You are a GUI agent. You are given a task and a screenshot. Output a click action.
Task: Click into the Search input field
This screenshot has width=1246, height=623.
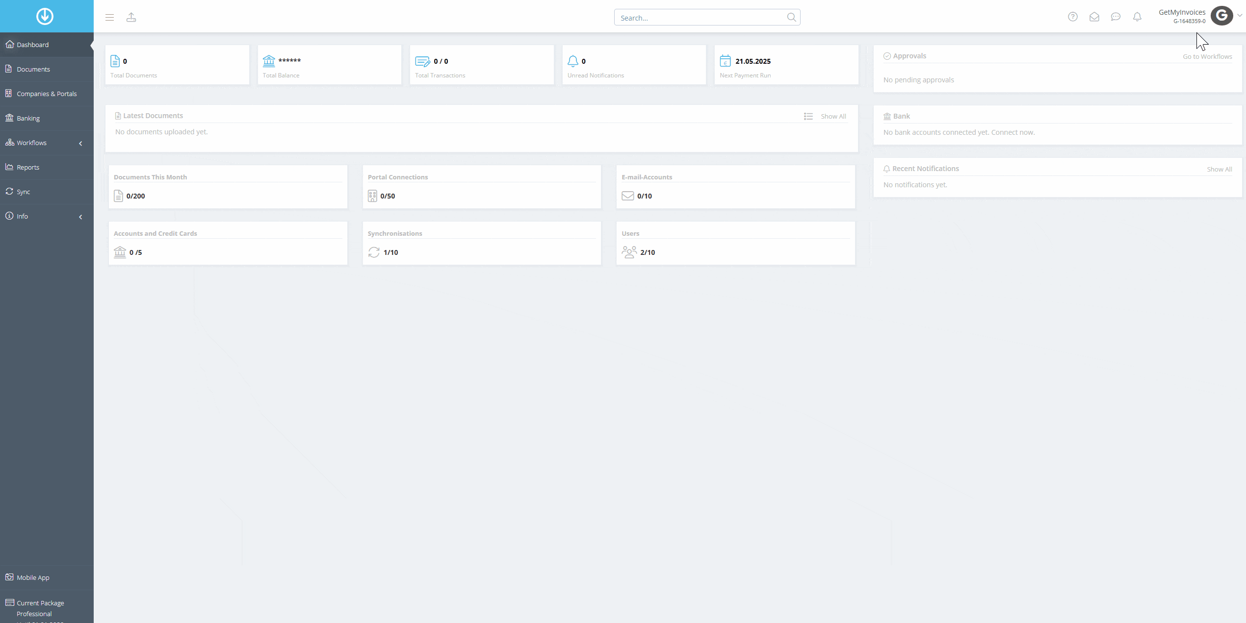coord(701,18)
